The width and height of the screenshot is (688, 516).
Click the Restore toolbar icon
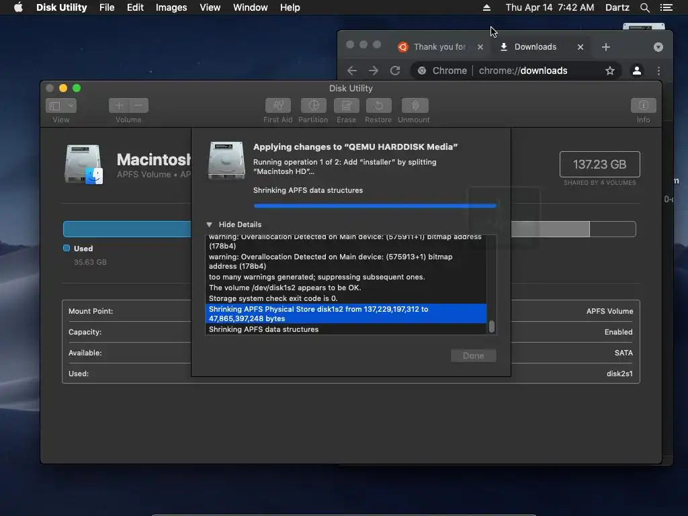pos(378,105)
